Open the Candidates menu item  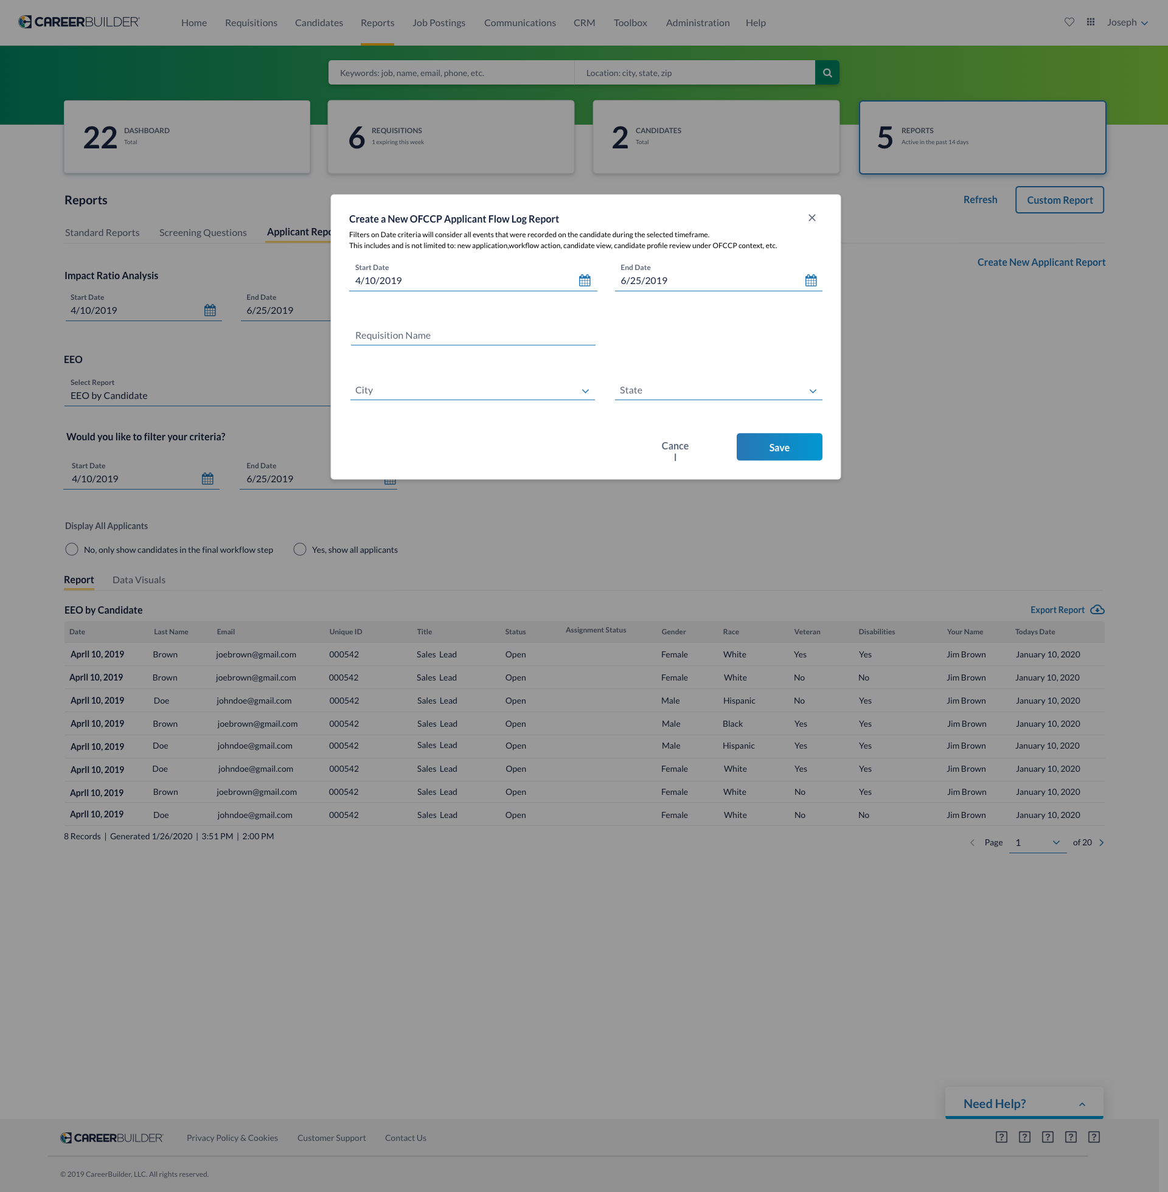[x=318, y=23]
